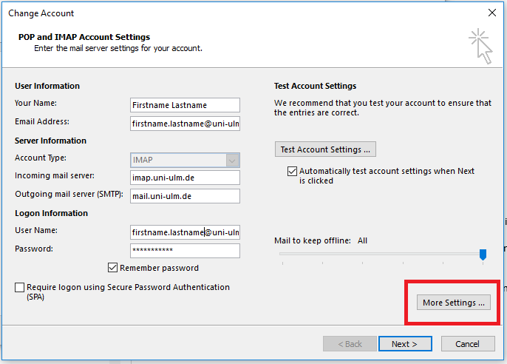The image size is (507, 364).
Task: Click the Mail to keep offline slider handle
Action: tap(483, 255)
